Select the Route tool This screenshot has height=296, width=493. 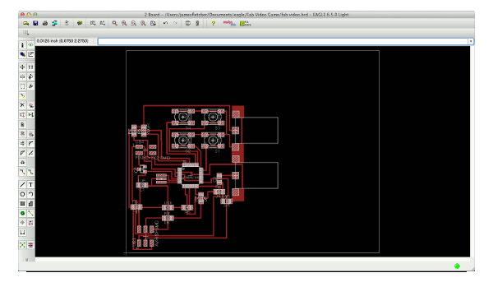tap(22, 172)
